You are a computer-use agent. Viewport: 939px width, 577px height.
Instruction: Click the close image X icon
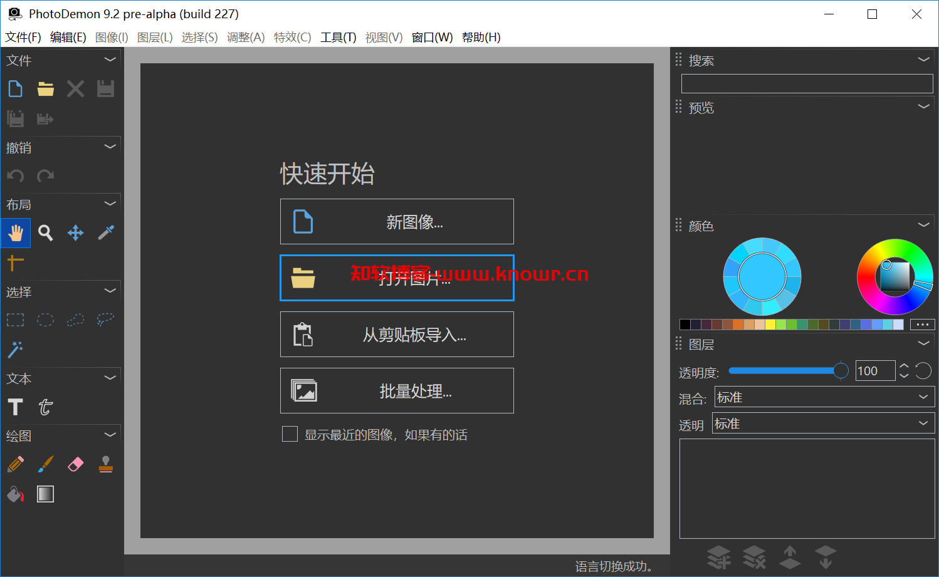point(76,89)
